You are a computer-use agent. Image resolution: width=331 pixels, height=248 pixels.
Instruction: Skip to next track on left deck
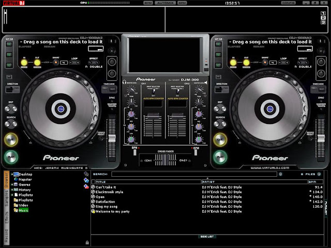pos(14,109)
